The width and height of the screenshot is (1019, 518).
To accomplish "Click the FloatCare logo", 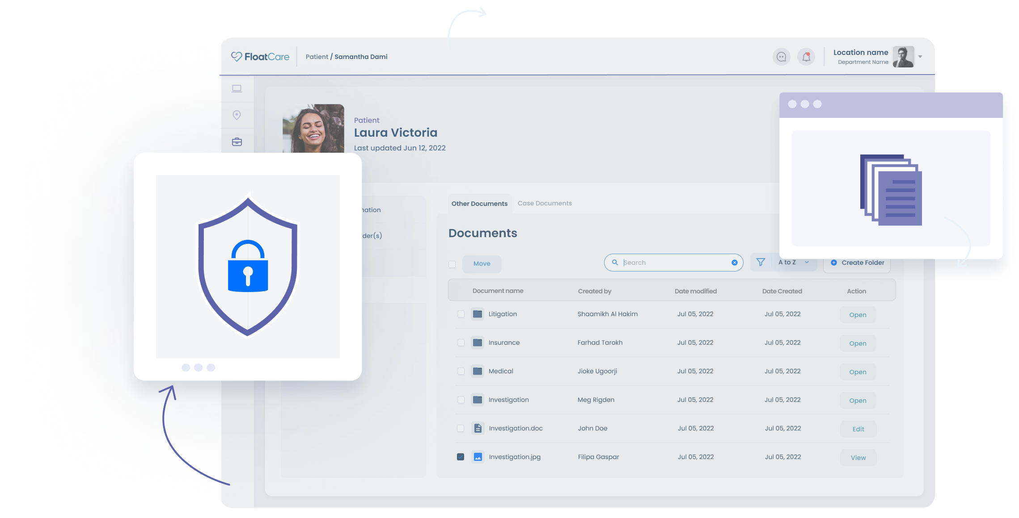I will pos(260,57).
